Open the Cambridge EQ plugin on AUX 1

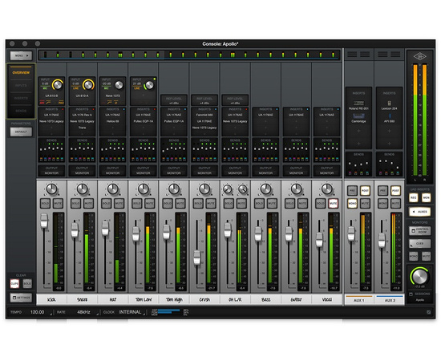click(358, 118)
